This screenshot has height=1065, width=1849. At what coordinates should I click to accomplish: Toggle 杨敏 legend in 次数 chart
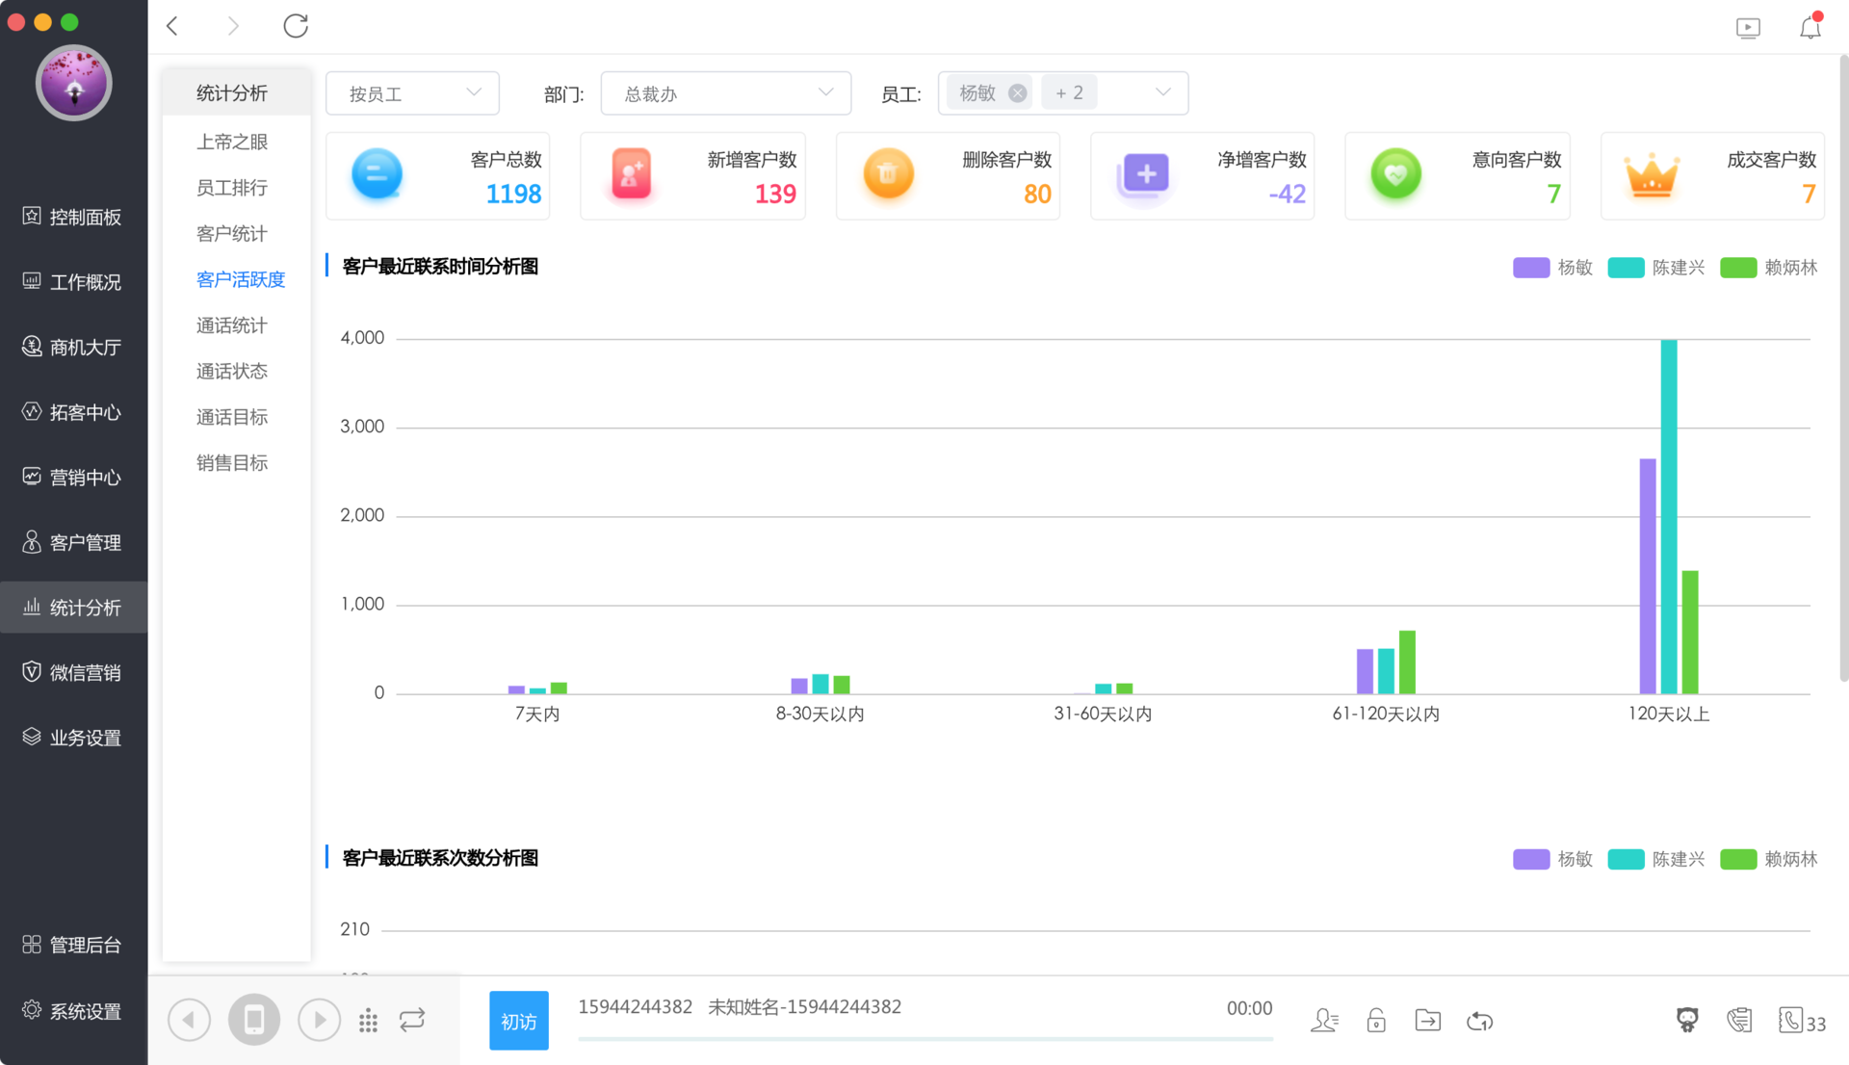coord(1552,859)
